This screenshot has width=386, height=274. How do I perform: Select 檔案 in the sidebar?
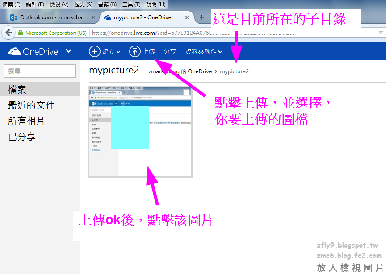[40, 89]
